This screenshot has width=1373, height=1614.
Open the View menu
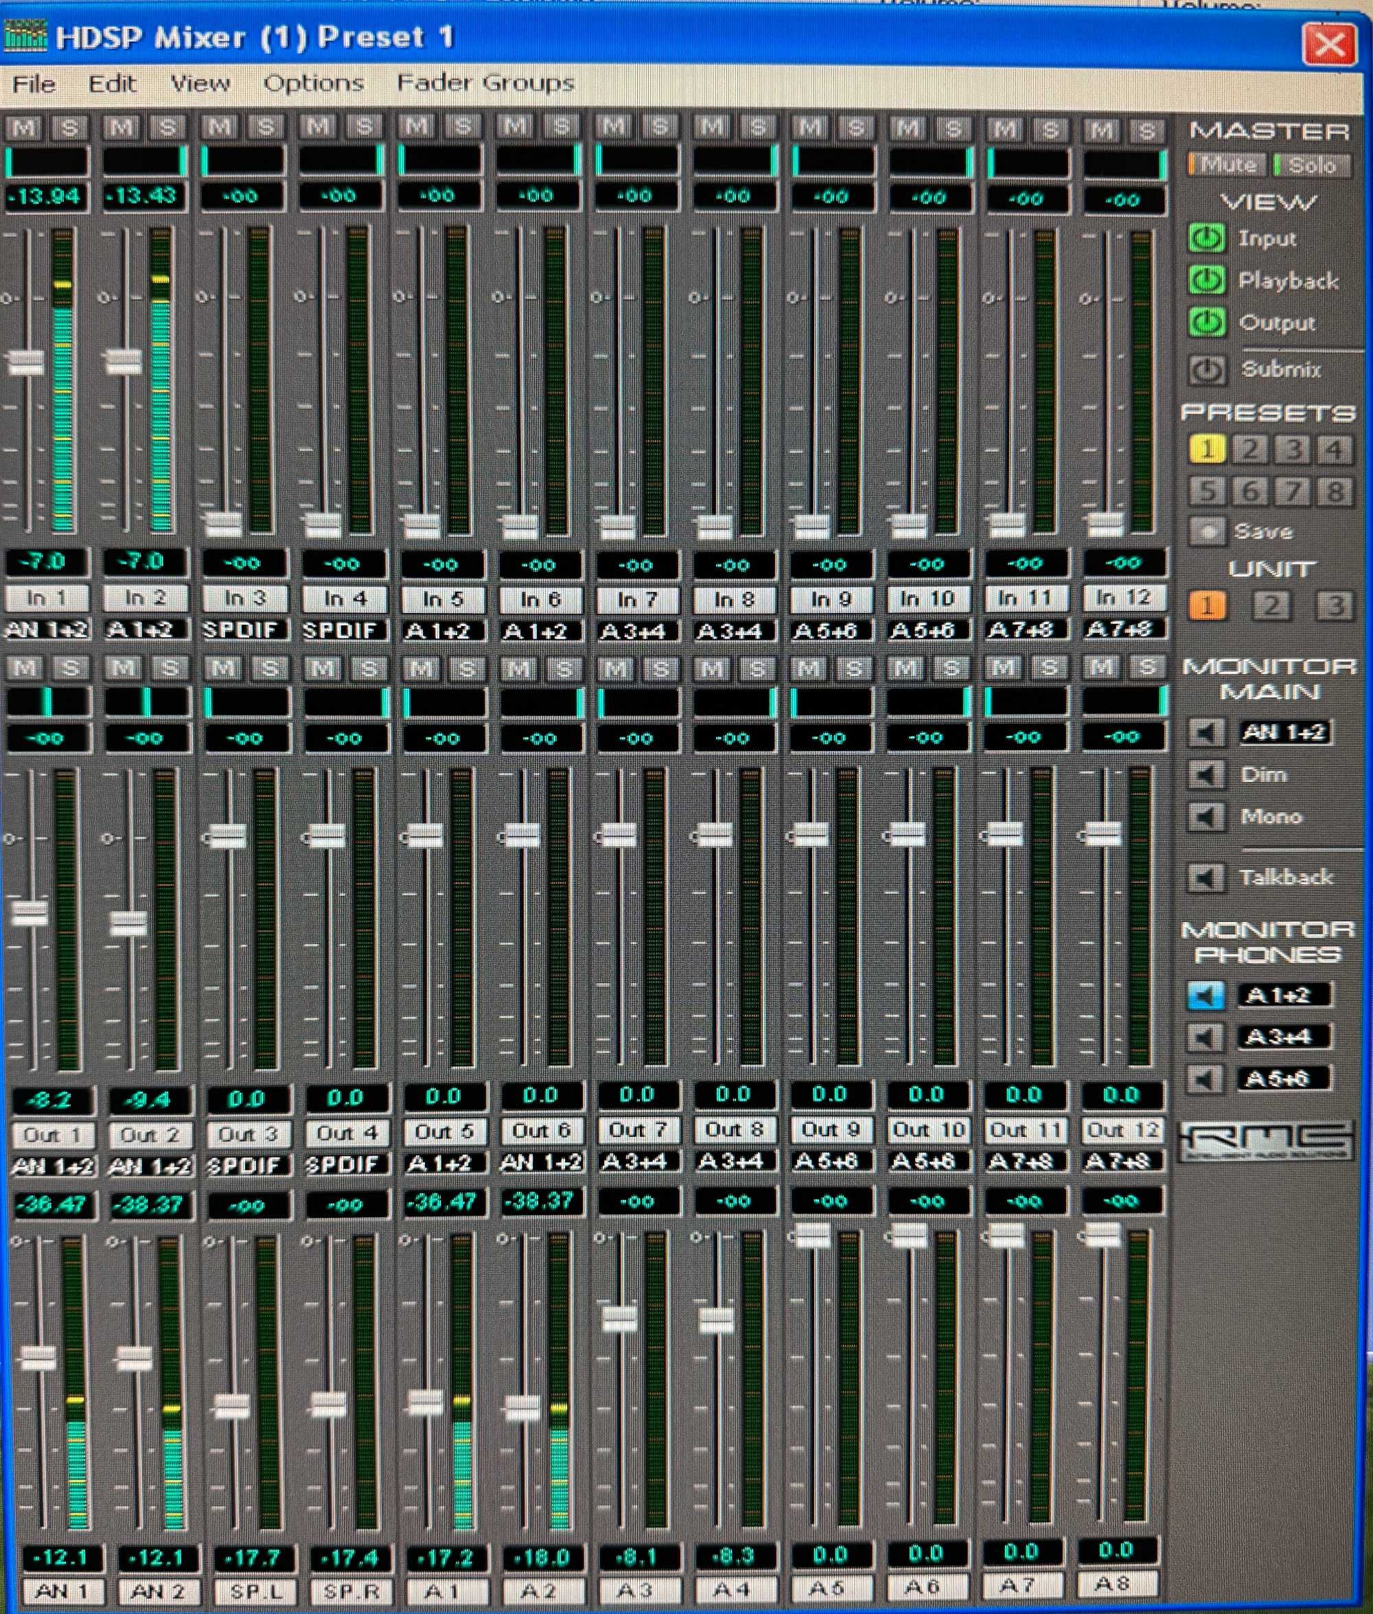coord(200,83)
